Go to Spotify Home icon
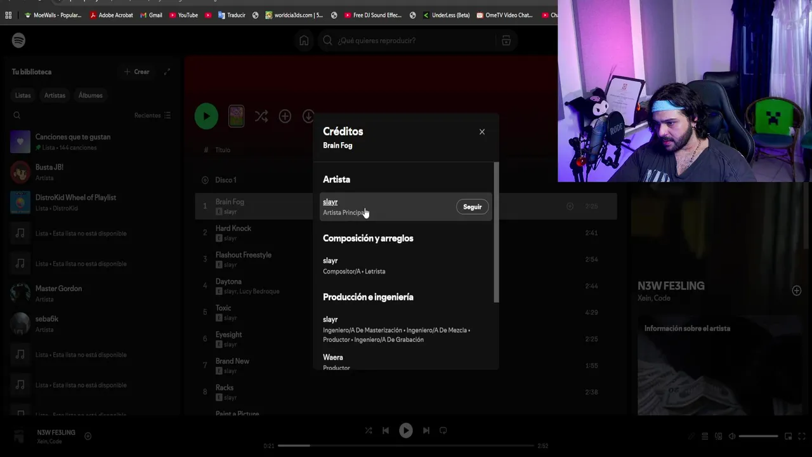 (304, 41)
